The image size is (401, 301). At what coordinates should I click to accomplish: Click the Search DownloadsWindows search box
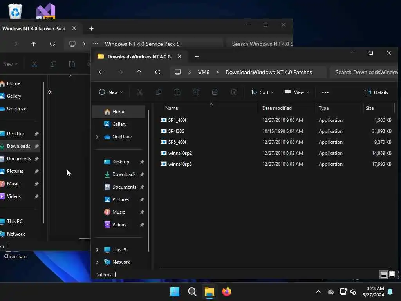[364, 72]
